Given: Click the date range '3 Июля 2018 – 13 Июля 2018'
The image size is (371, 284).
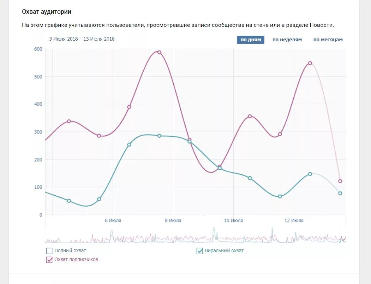Looking at the screenshot, I should coord(82,39).
